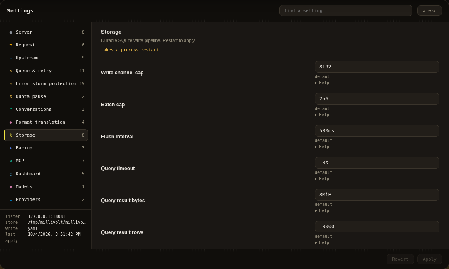Image resolution: width=449 pixels, height=269 pixels.
Task: Click the Flush interval label
Action: pos(117,137)
